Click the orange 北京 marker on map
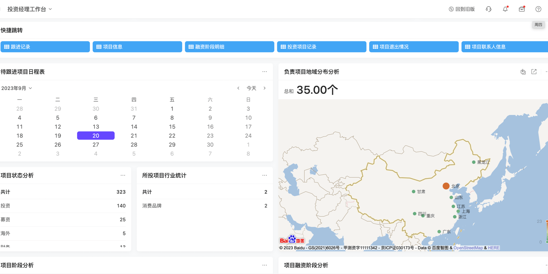The width and height of the screenshot is (548, 274). [x=446, y=186]
